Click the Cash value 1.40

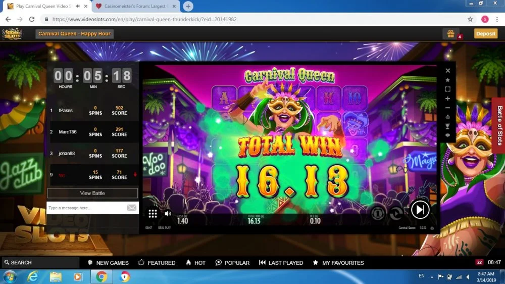[x=183, y=221]
